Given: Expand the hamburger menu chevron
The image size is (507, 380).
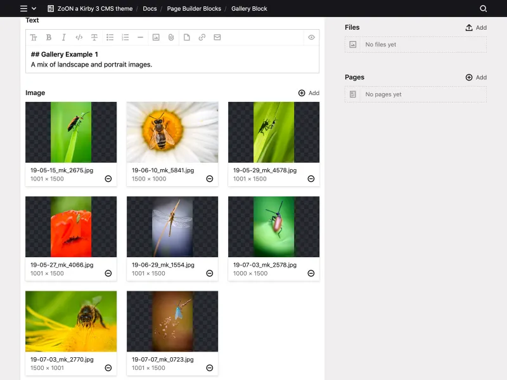Looking at the screenshot, I should tap(34, 9).
